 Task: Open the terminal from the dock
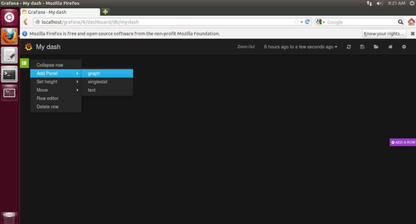(x=9, y=74)
